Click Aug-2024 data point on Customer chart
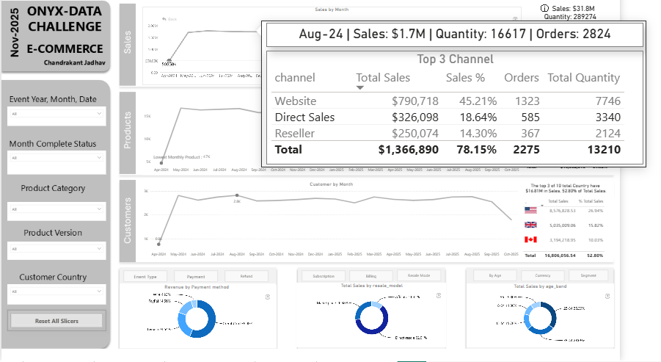The height and width of the screenshot is (362, 661). click(x=236, y=199)
